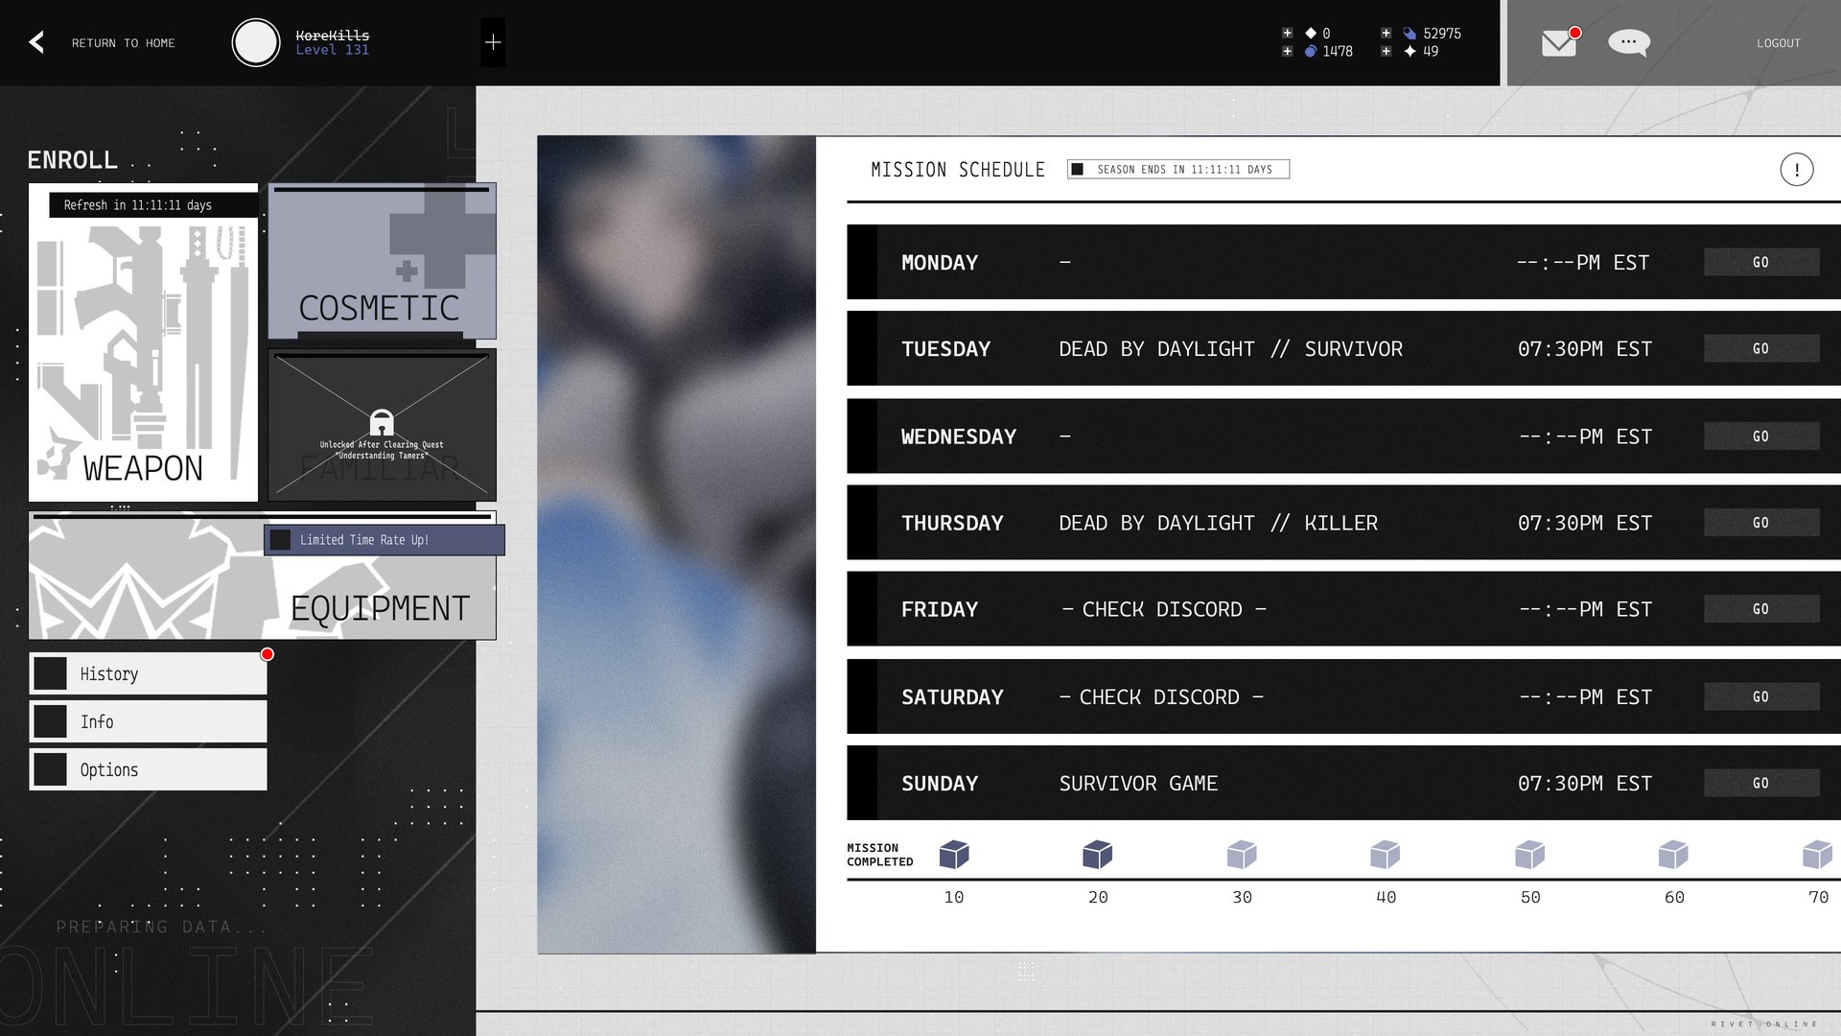Click the four-point star currency icon

[1410, 51]
